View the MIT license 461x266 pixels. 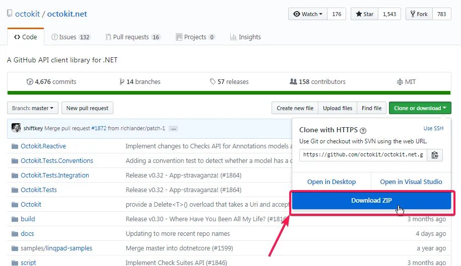pos(406,82)
